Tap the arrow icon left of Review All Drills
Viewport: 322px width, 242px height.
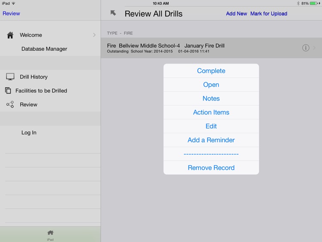tap(113, 13)
